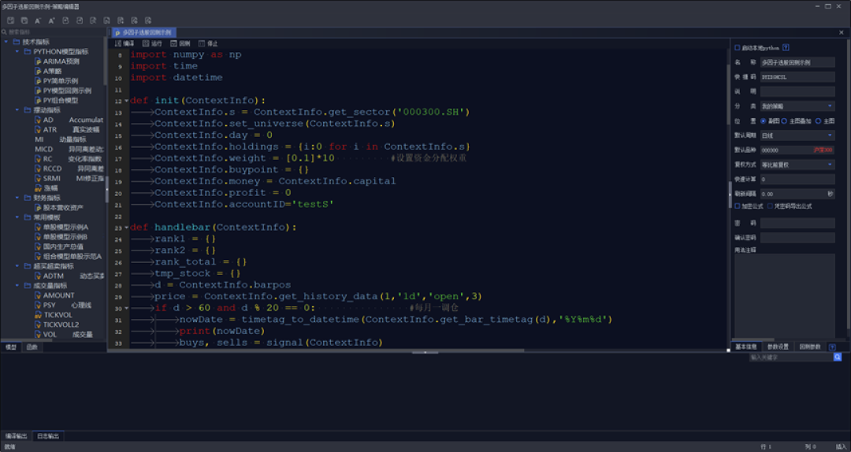Select the RCCD indicator in the tree
The width and height of the screenshot is (851, 452).
[x=69, y=169]
